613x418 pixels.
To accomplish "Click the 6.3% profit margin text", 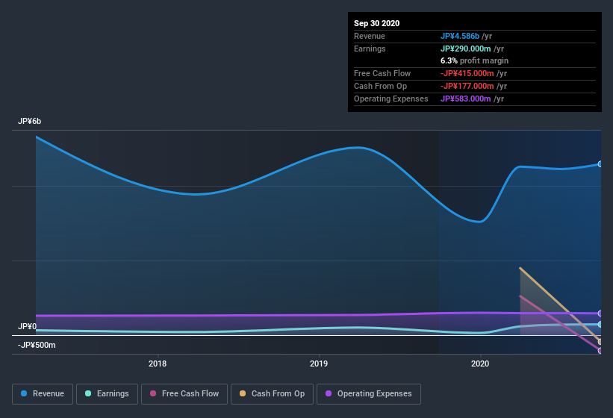I will [475, 60].
